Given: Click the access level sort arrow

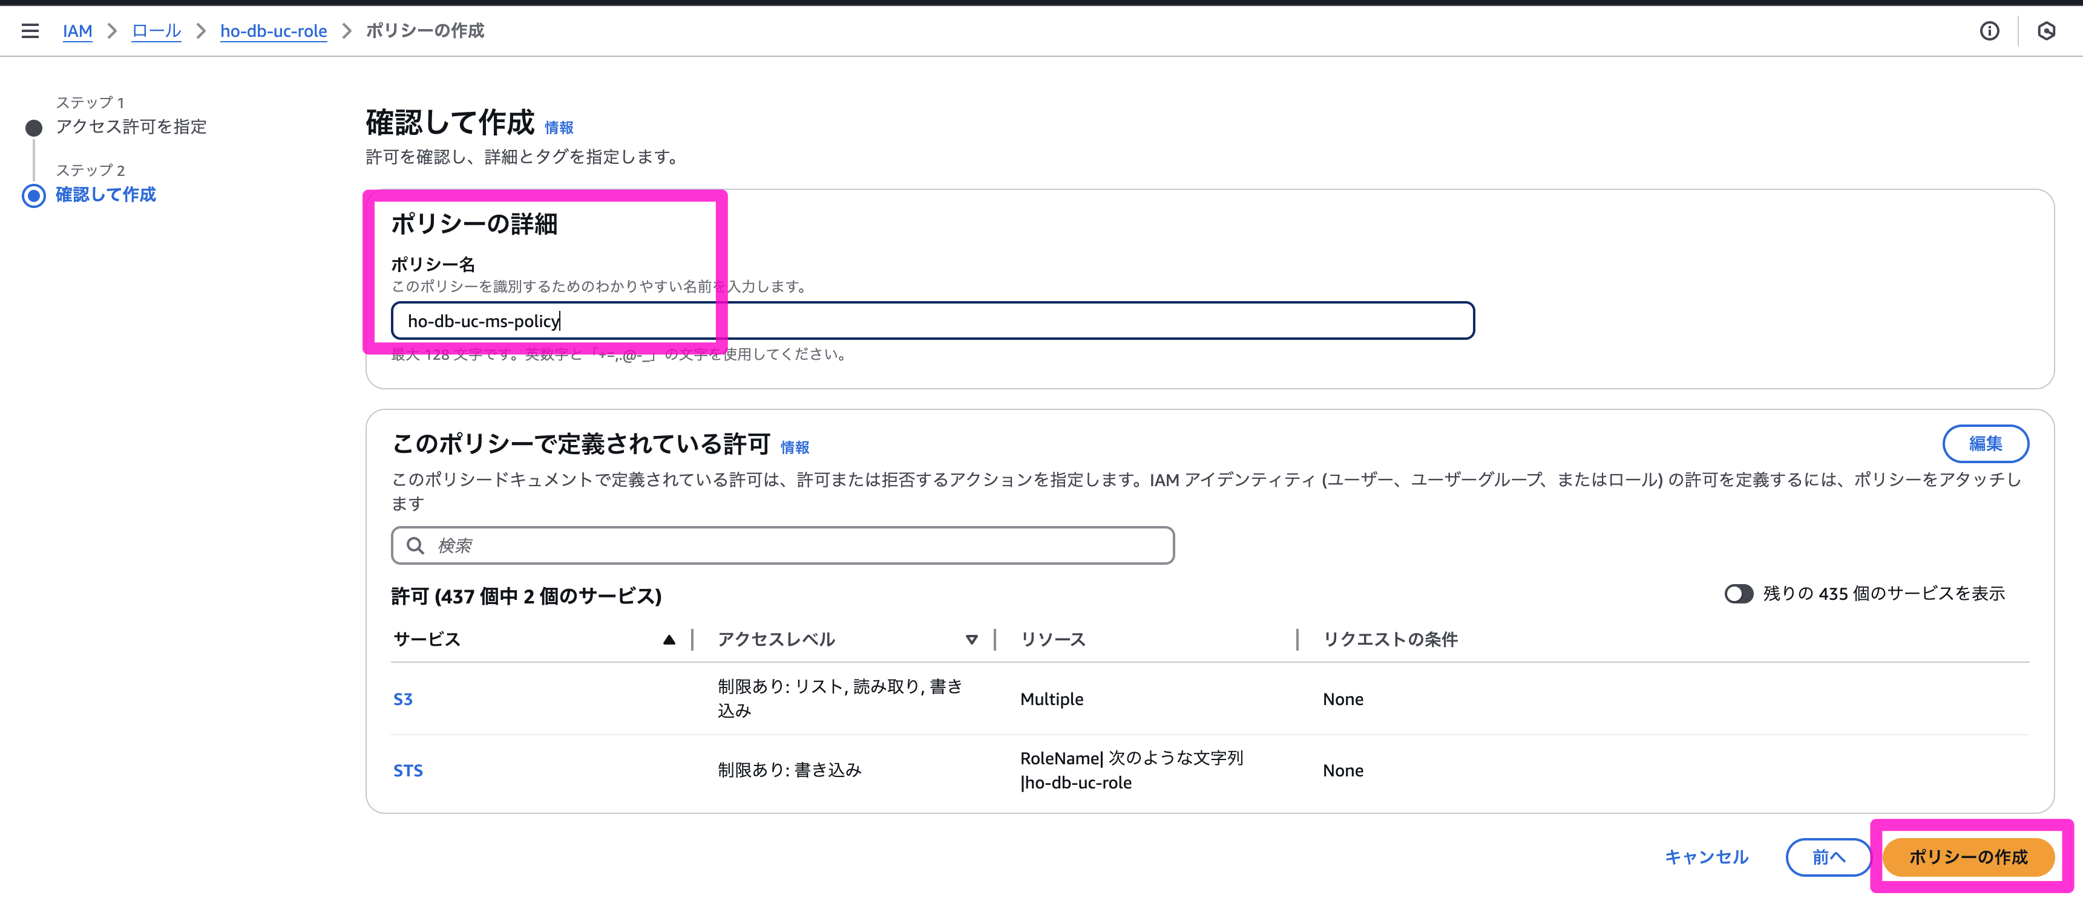Looking at the screenshot, I should pos(971,640).
